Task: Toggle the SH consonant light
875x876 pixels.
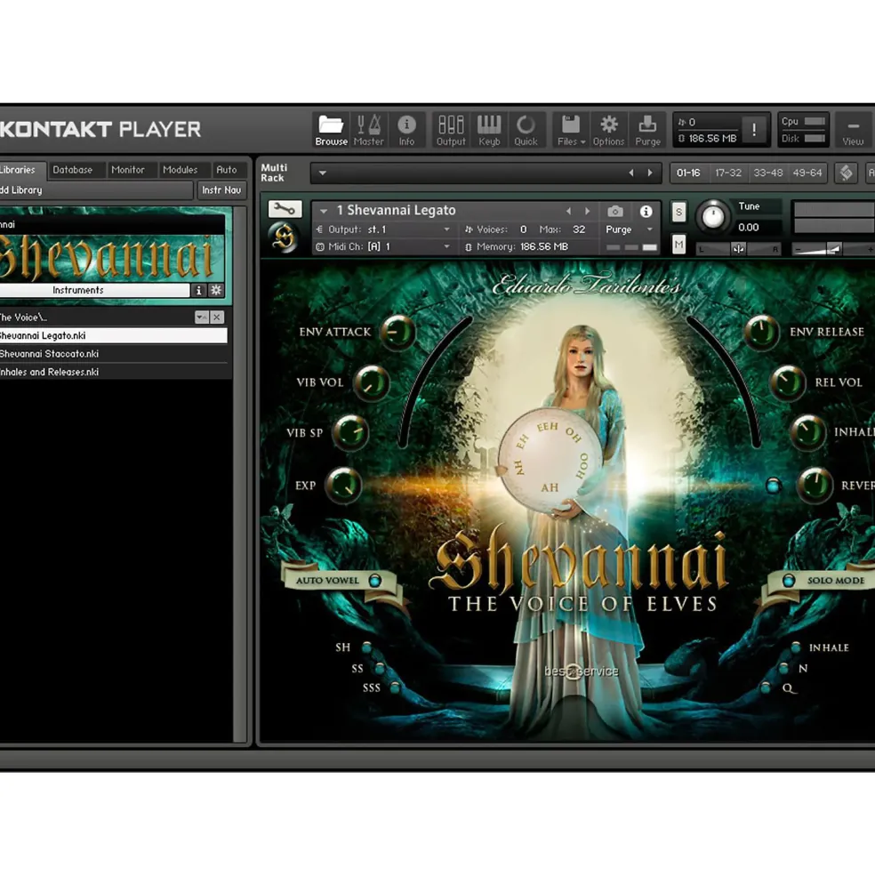Action: pyautogui.click(x=366, y=647)
